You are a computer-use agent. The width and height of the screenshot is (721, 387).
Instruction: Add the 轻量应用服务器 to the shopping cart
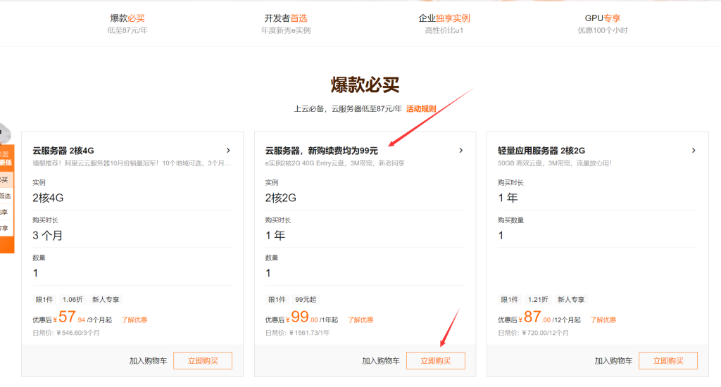[613, 361]
